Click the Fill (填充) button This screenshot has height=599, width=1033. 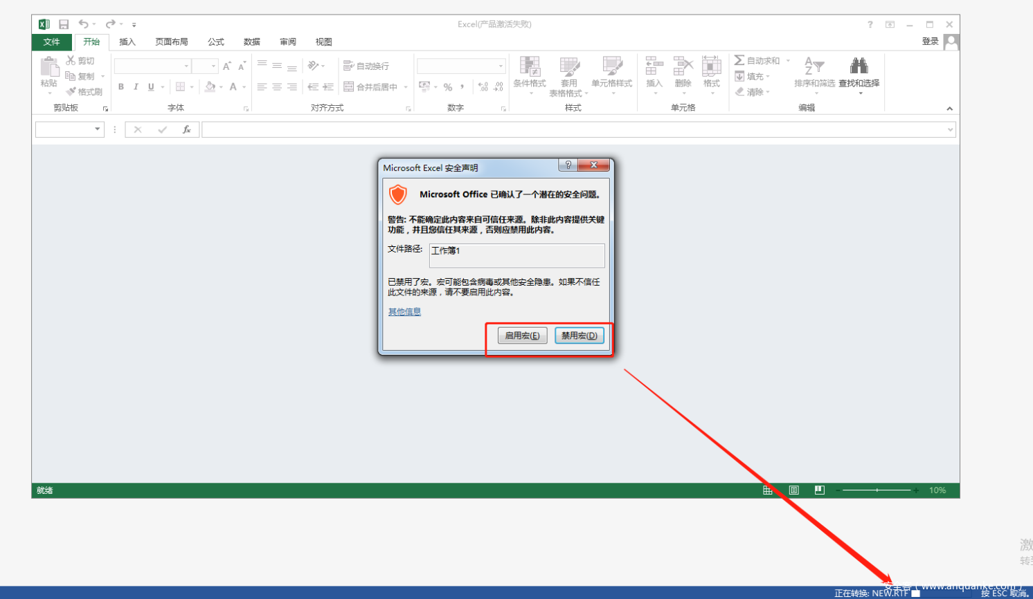[753, 76]
